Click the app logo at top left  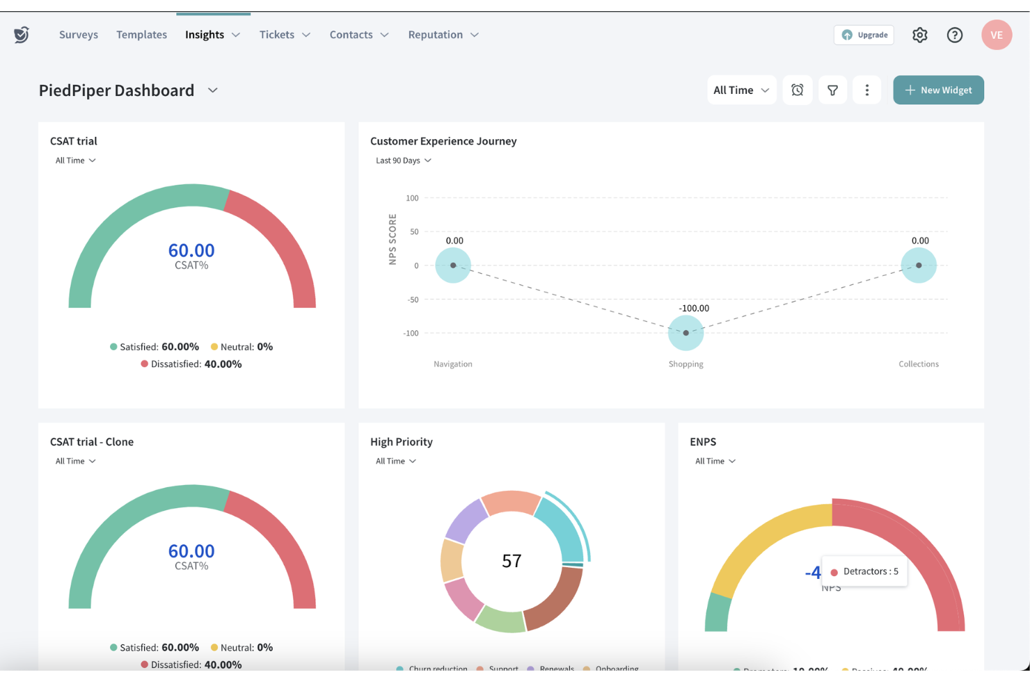click(x=21, y=34)
